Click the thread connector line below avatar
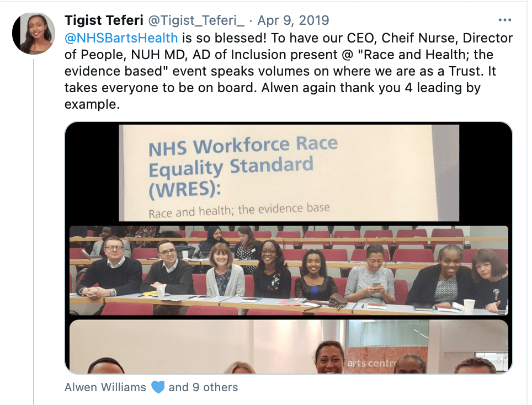This screenshot has width=532, height=405. point(34,232)
